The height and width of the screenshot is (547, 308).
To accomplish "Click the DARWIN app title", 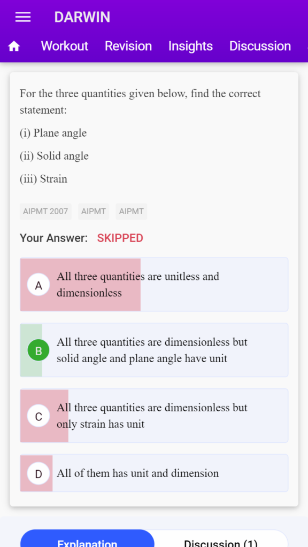I will click(82, 17).
